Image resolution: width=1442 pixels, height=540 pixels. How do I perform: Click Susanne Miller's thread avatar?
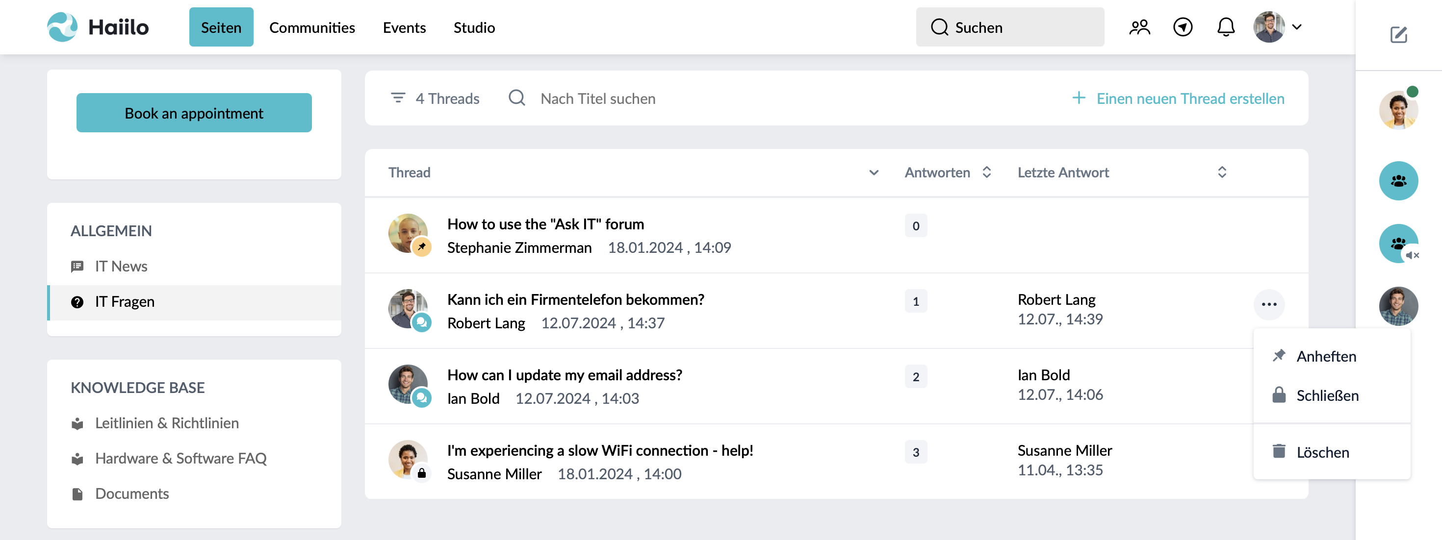(x=408, y=460)
